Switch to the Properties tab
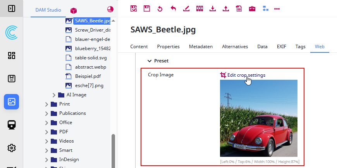The height and width of the screenshot is (168, 337). pyautogui.click(x=168, y=46)
